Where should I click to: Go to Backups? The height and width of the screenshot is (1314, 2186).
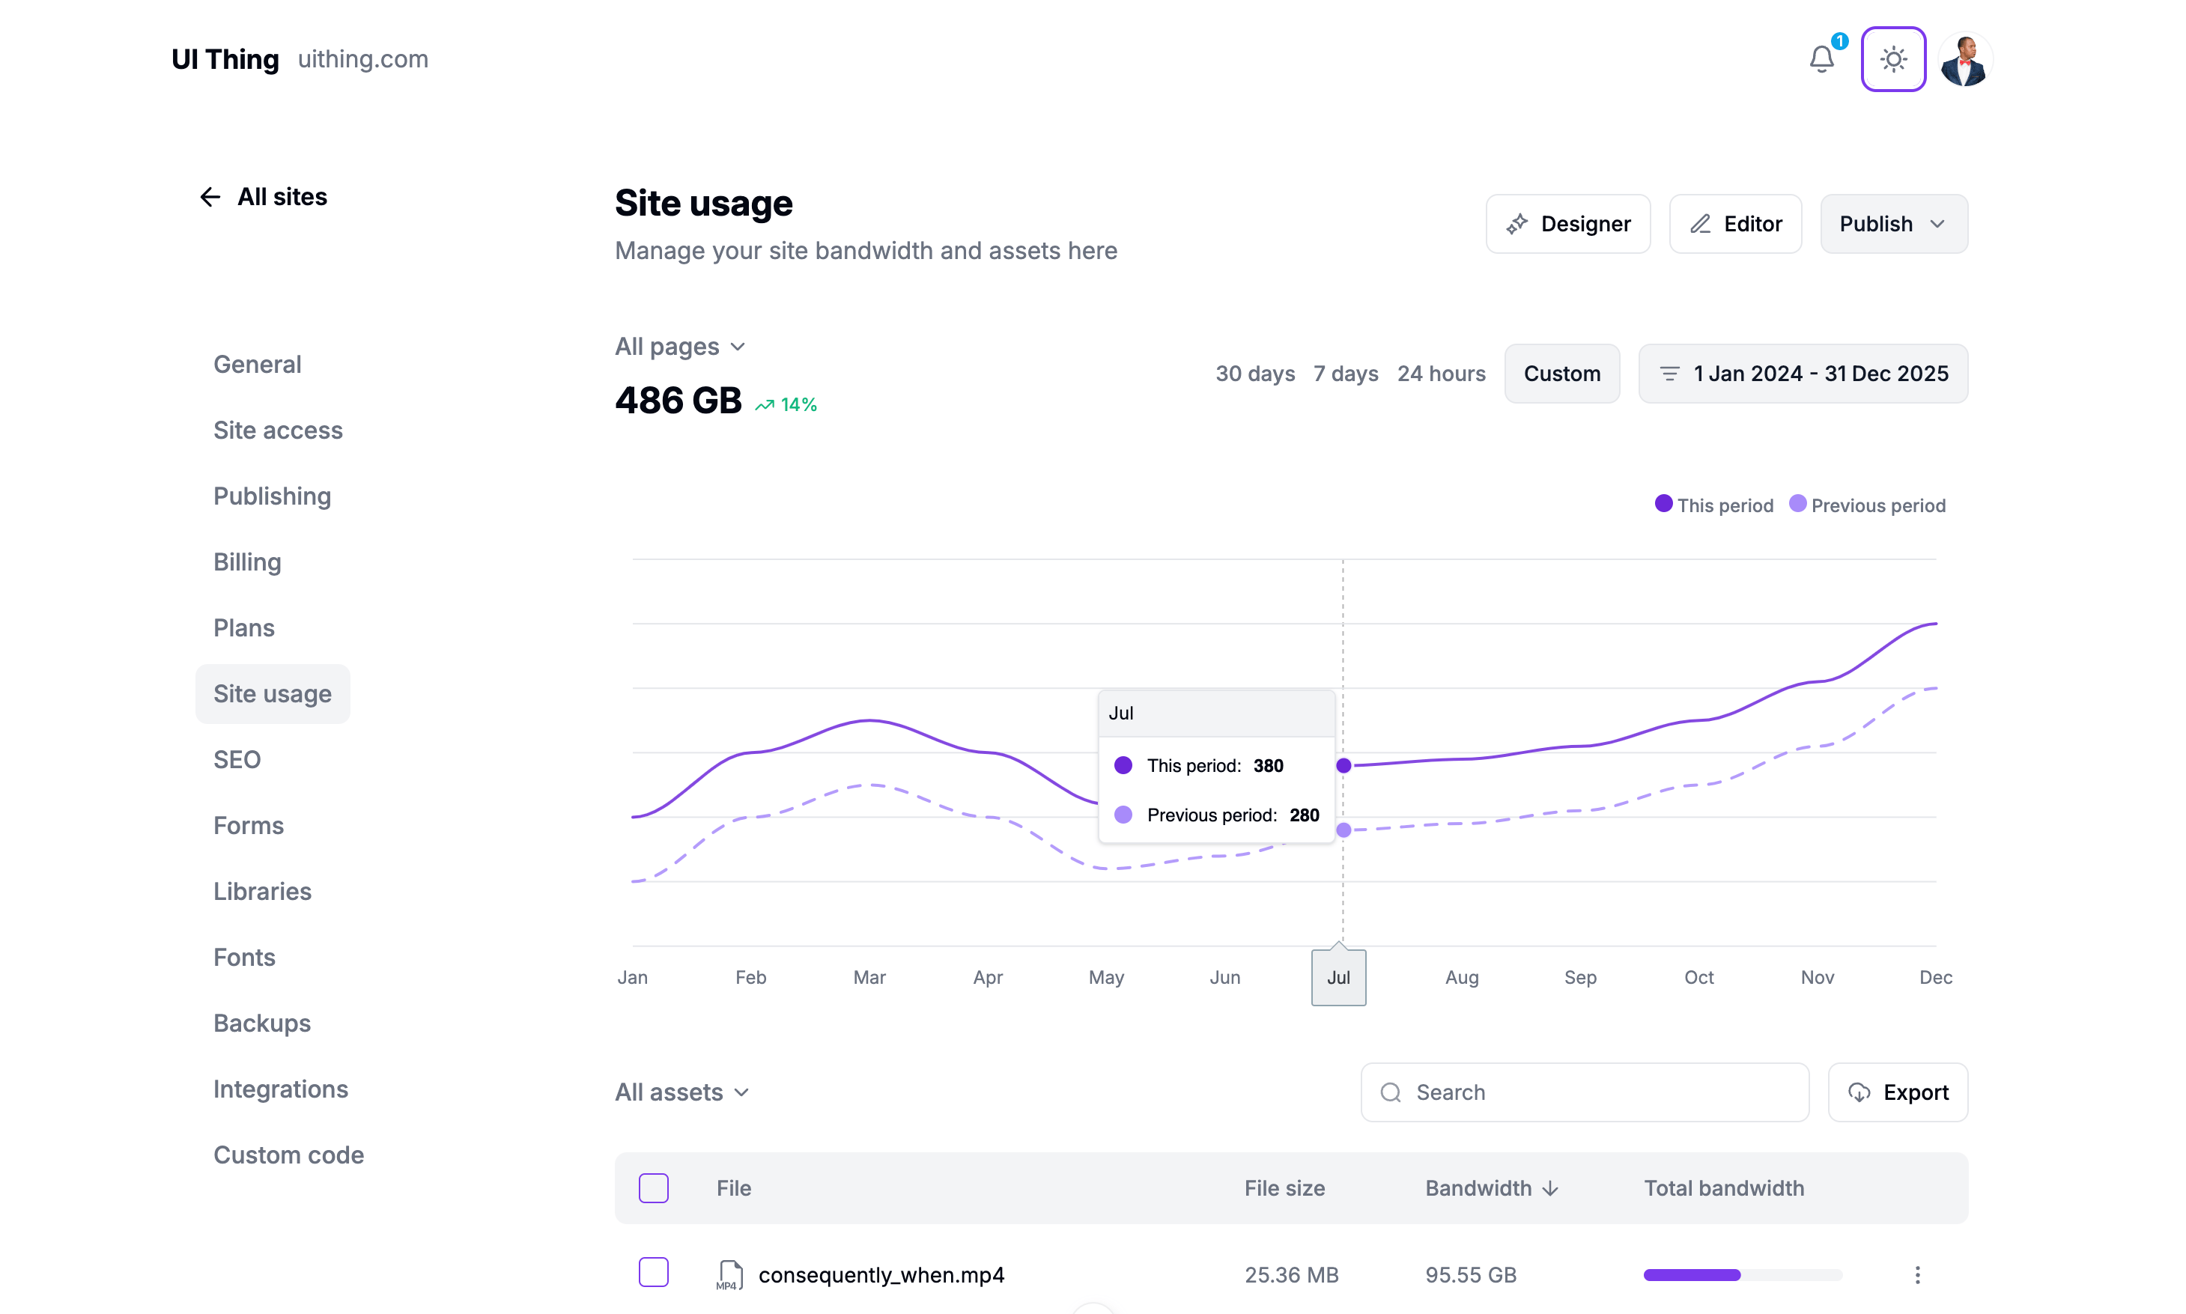262,1023
